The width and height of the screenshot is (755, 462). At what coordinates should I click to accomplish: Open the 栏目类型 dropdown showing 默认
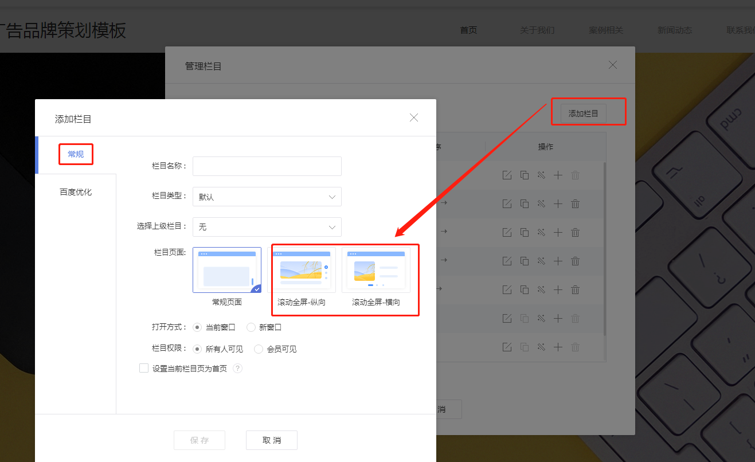267,197
